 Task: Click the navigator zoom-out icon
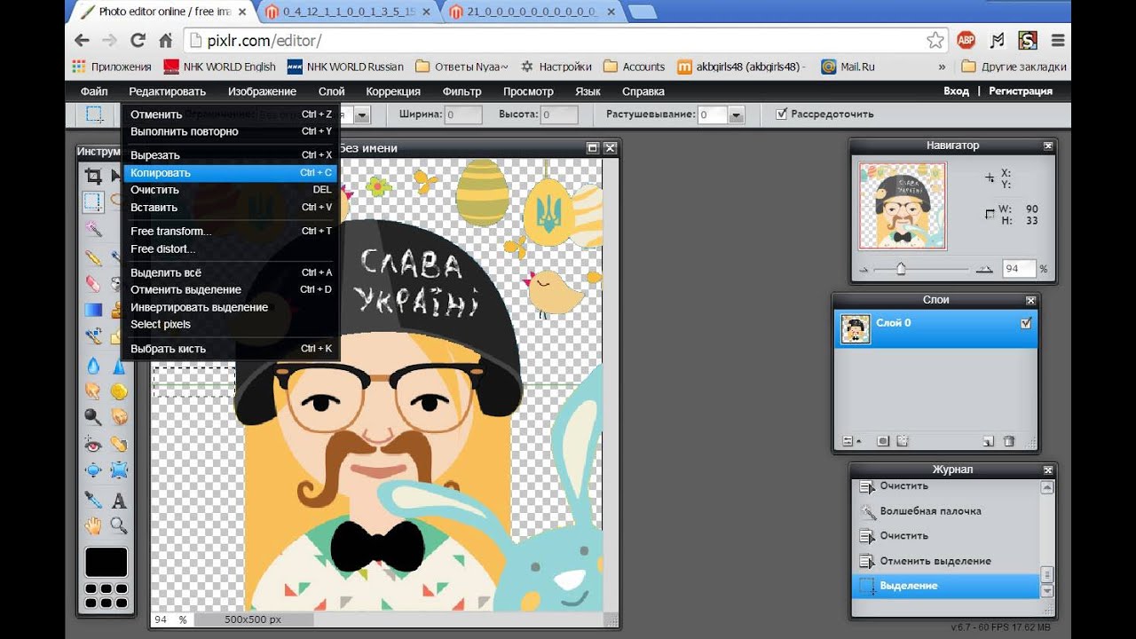click(x=864, y=269)
